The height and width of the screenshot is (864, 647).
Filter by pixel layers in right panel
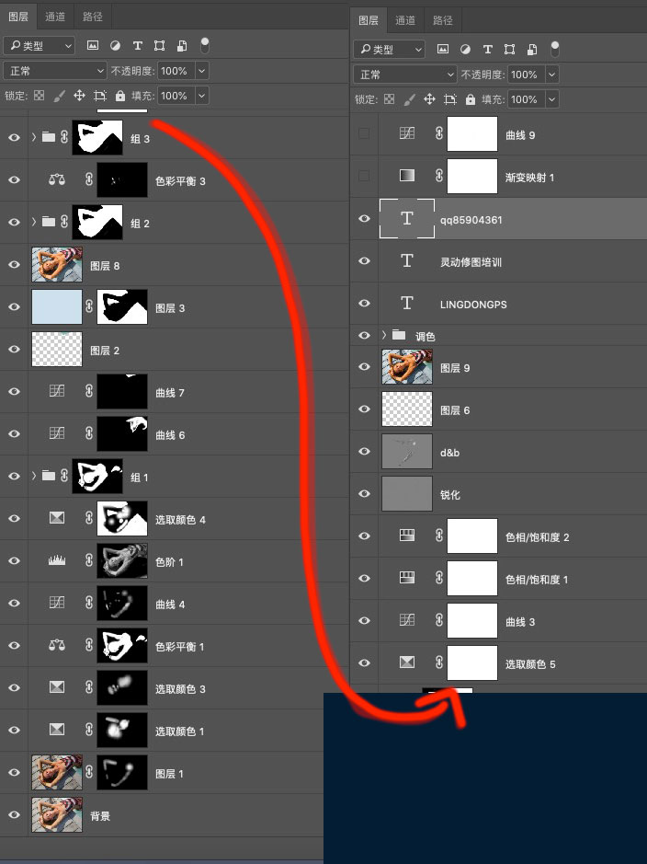[x=442, y=49]
